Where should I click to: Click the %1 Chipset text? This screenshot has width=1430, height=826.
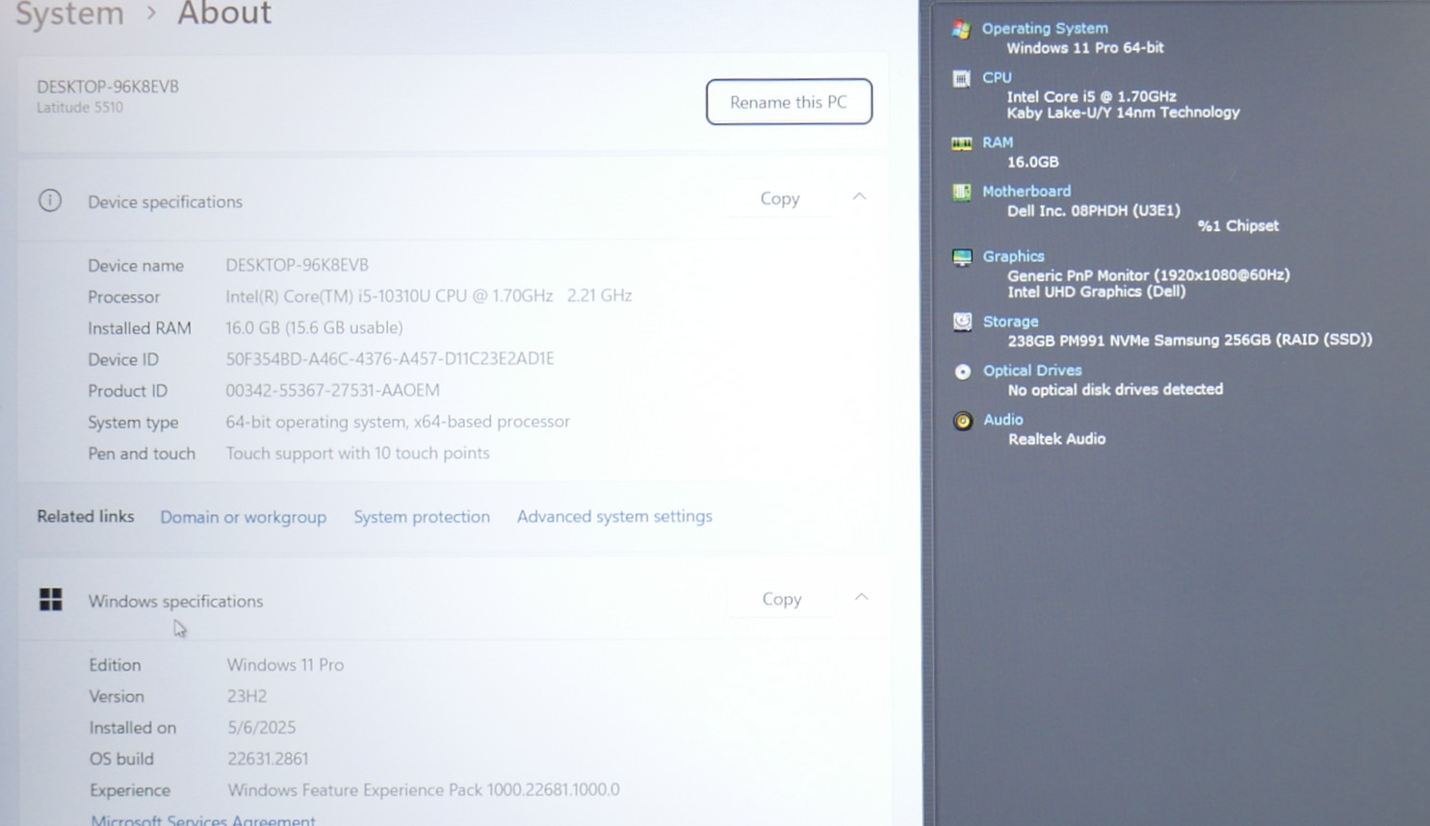(1237, 226)
